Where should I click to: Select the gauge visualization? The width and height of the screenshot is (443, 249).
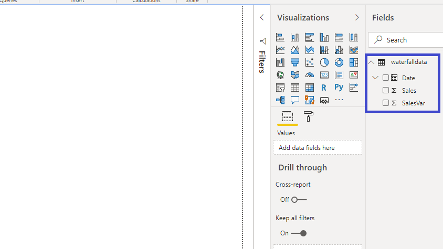pyautogui.click(x=310, y=75)
